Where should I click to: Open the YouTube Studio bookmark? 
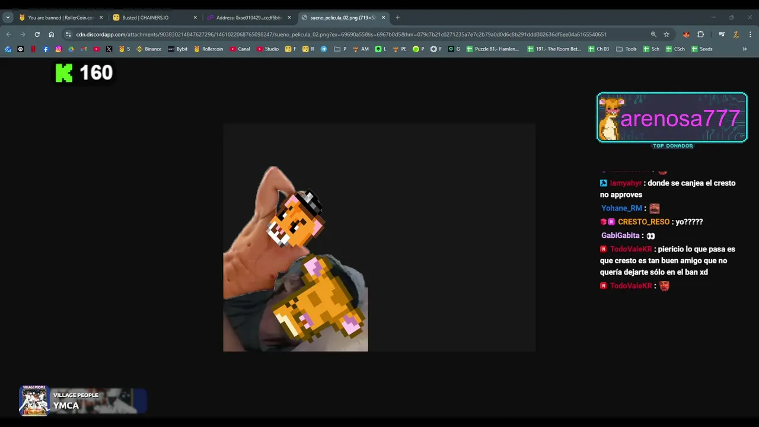(268, 49)
